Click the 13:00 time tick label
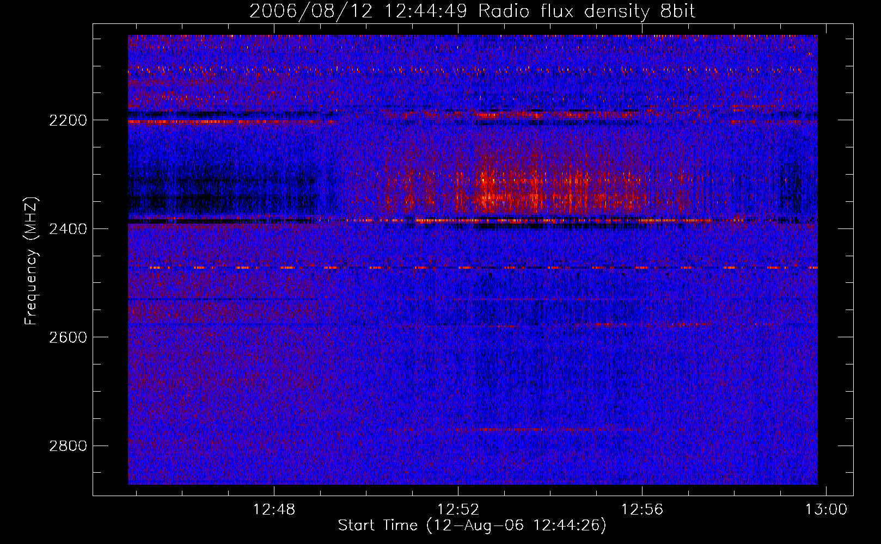 pos(827,510)
